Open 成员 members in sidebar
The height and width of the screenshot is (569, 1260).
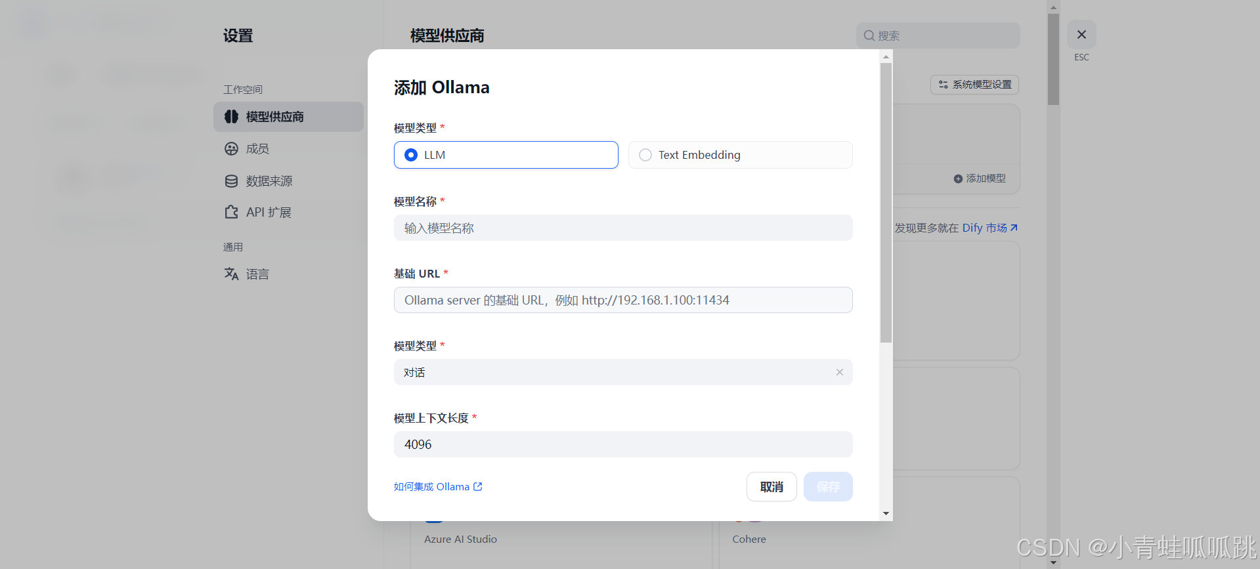288,149
